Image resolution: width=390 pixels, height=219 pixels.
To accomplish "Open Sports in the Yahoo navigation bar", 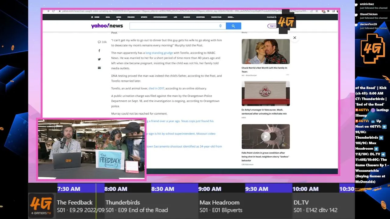I will (144, 17).
